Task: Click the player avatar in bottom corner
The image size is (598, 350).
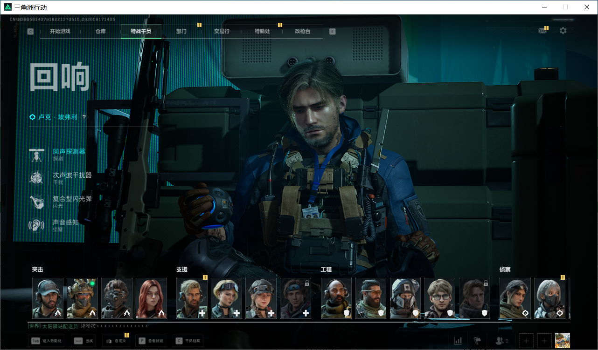Action: pos(563,341)
